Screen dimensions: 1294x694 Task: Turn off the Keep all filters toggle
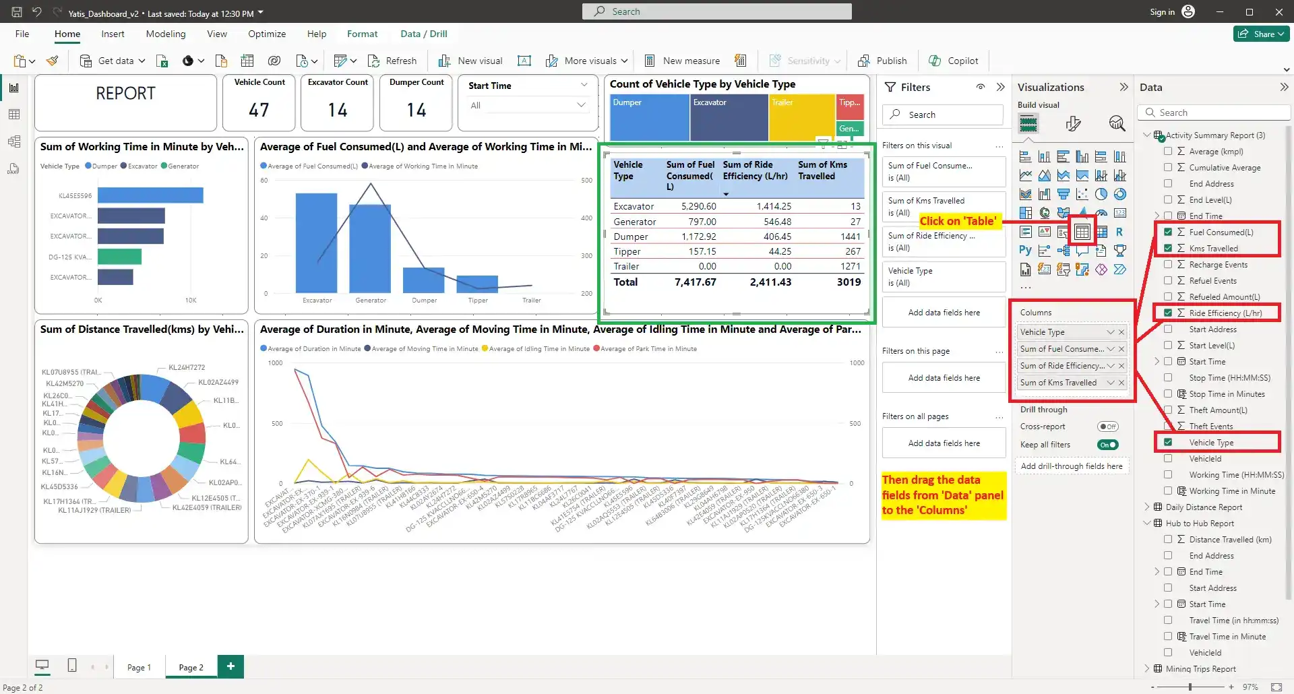(1108, 445)
